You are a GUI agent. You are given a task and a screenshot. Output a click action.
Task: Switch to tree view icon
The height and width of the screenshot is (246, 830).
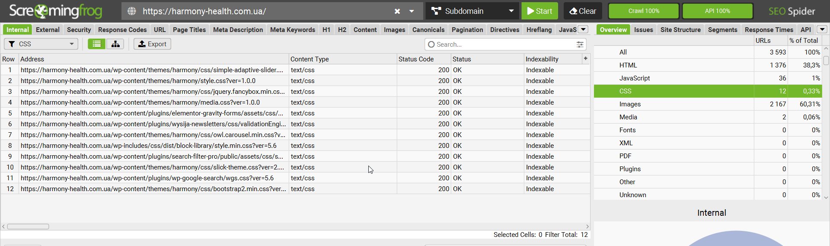[115, 44]
